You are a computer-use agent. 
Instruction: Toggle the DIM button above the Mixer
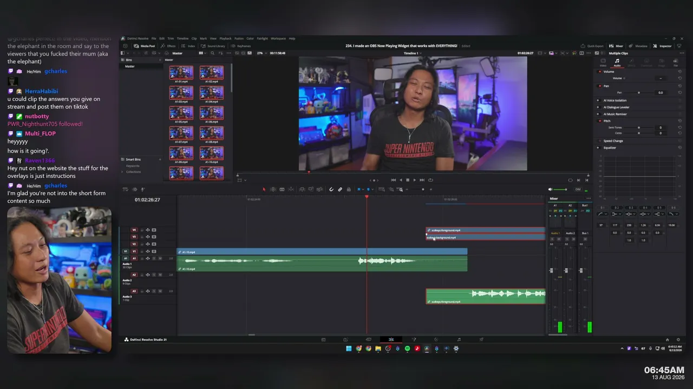tap(578, 190)
